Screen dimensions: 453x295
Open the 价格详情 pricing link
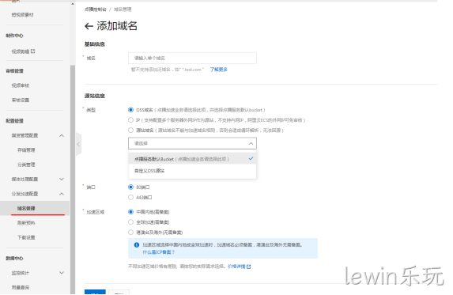(236, 267)
